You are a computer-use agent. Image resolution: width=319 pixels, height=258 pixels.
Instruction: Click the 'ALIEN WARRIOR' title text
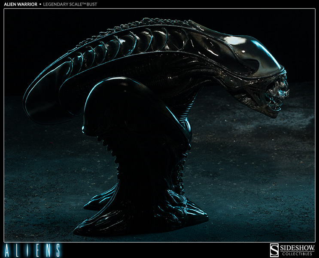coord(19,3)
